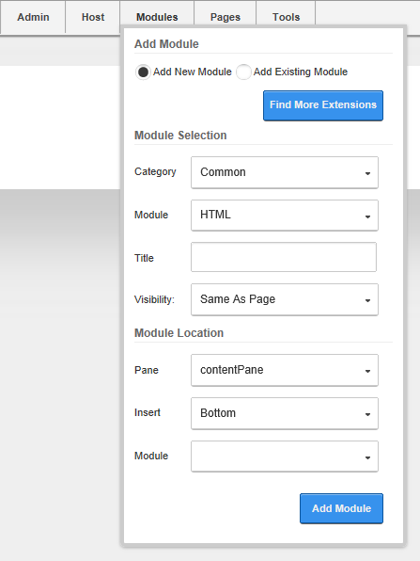Expand the Category dropdown showing Common
Image resolution: width=420 pixels, height=561 pixels.
pyautogui.click(x=285, y=172)
